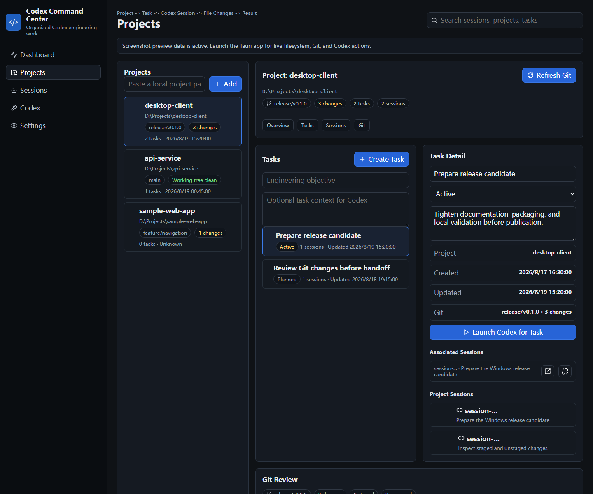
Task: Click the Updated 2026/8/19 15:20:00 row
Action: (x=502, y=292)
